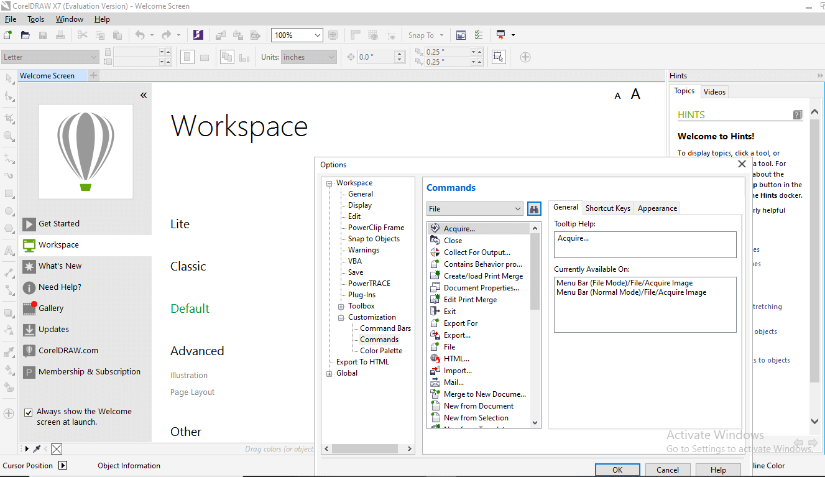Select Color Palette in options tree
The height and width of the screenshot is (477, 825).
(x=381, y=351)
